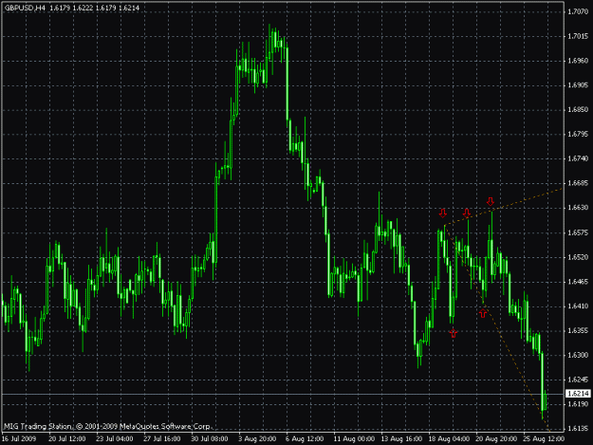Click the 11 Aug 00:00 time label
The image size is (593, 445).
pos(354,438)
